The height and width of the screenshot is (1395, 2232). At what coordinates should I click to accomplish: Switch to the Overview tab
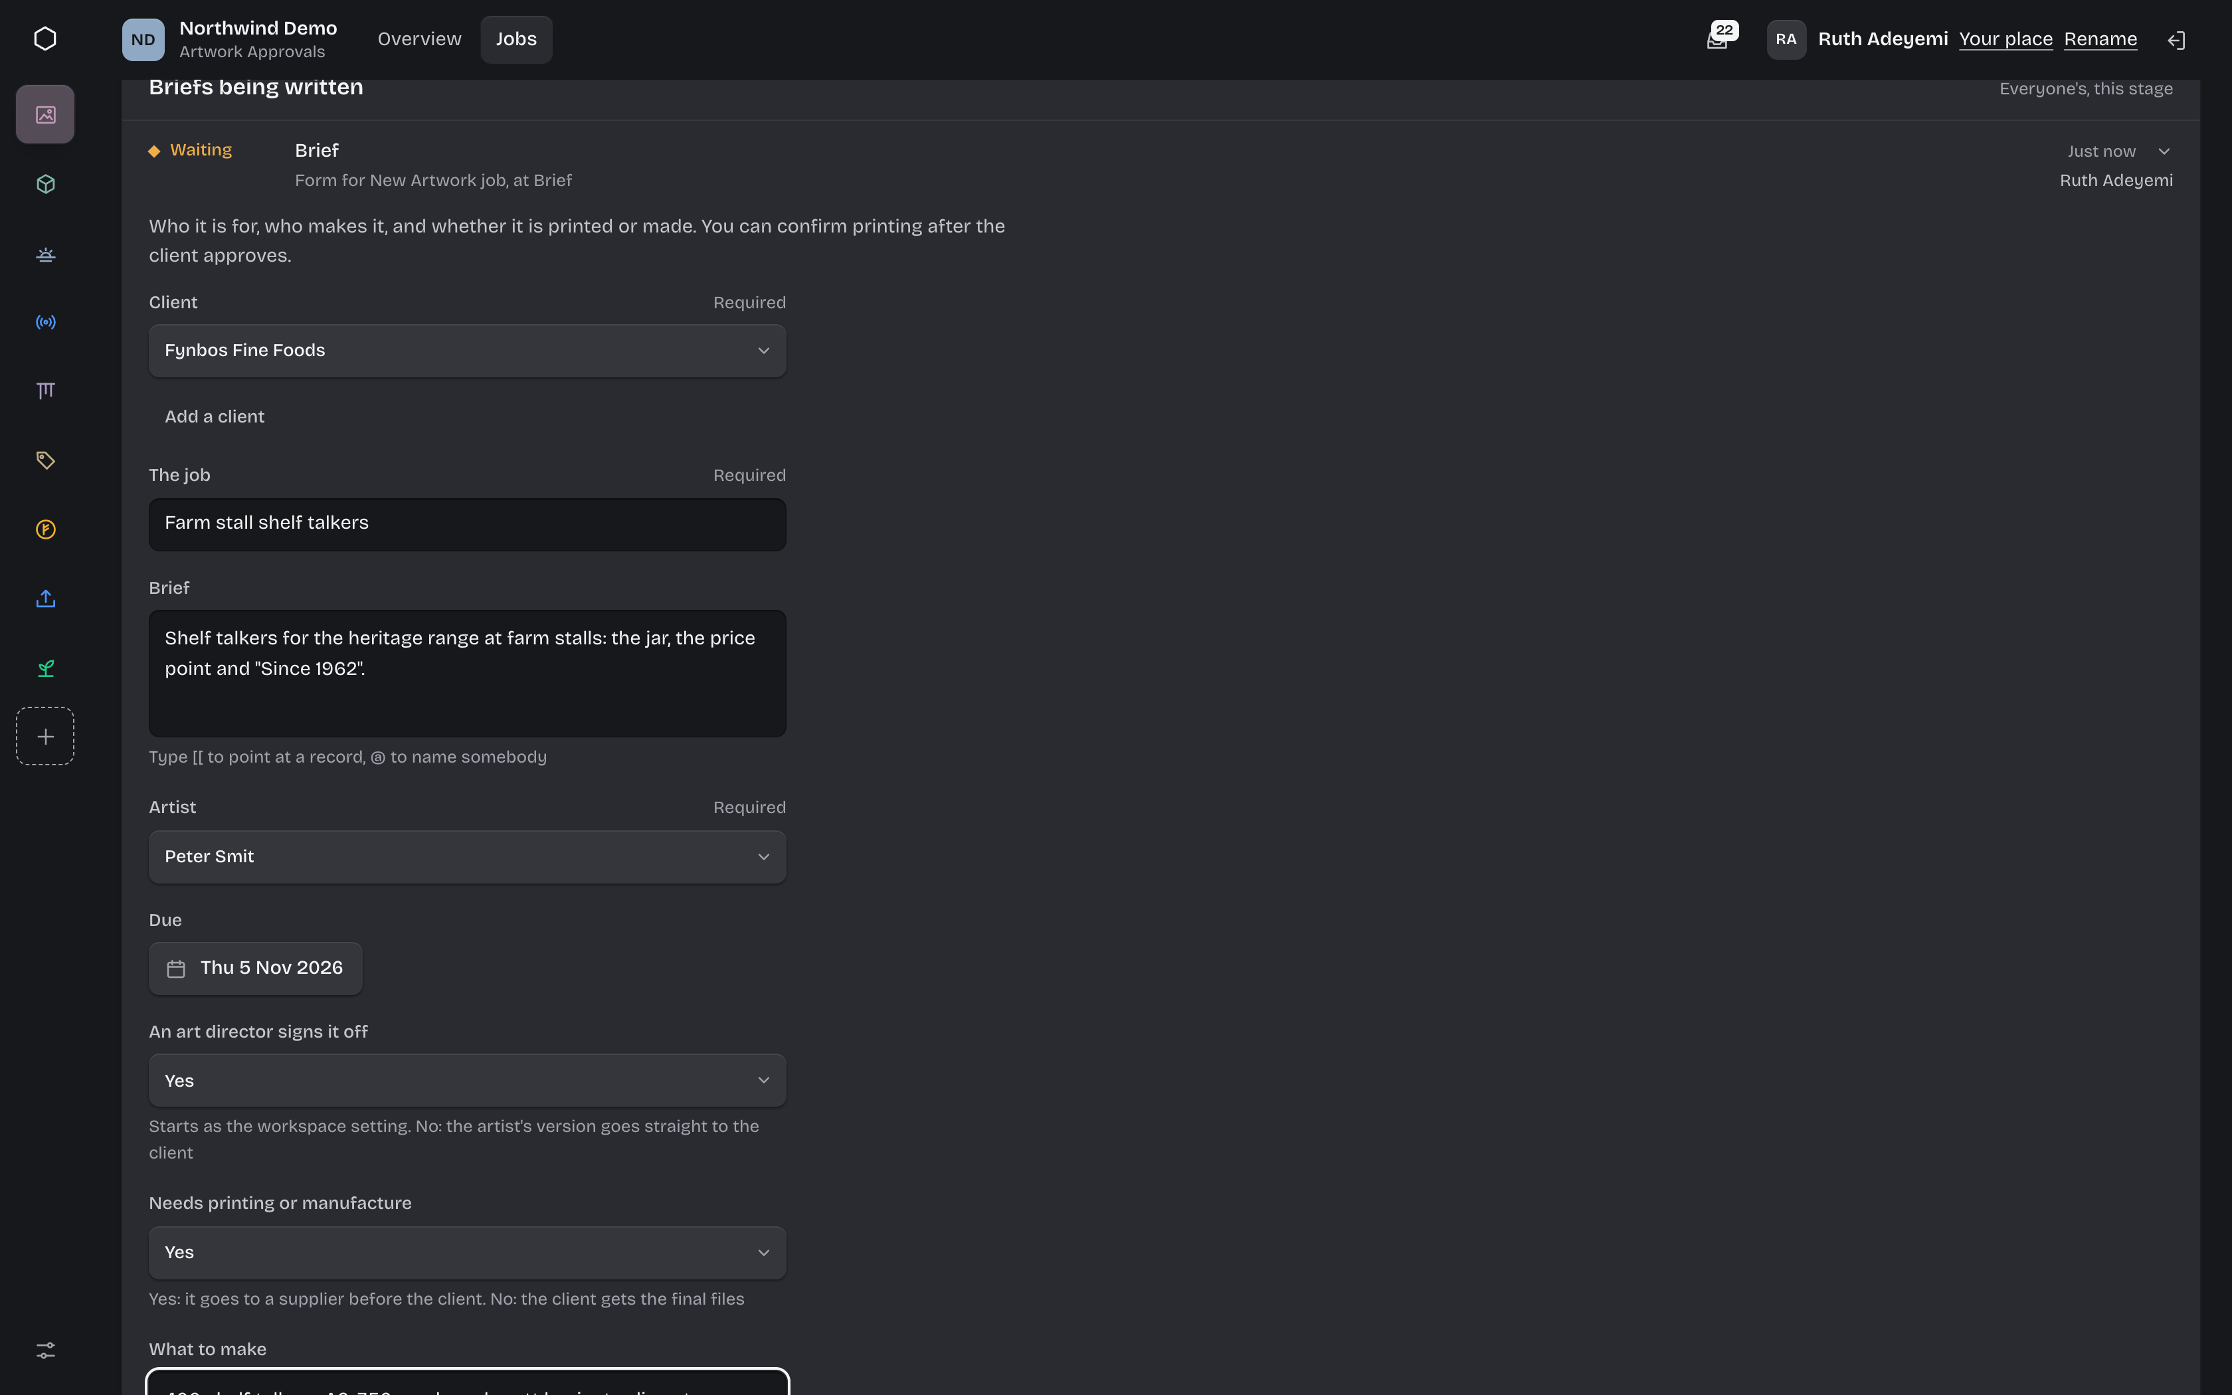tap(418, 40)
